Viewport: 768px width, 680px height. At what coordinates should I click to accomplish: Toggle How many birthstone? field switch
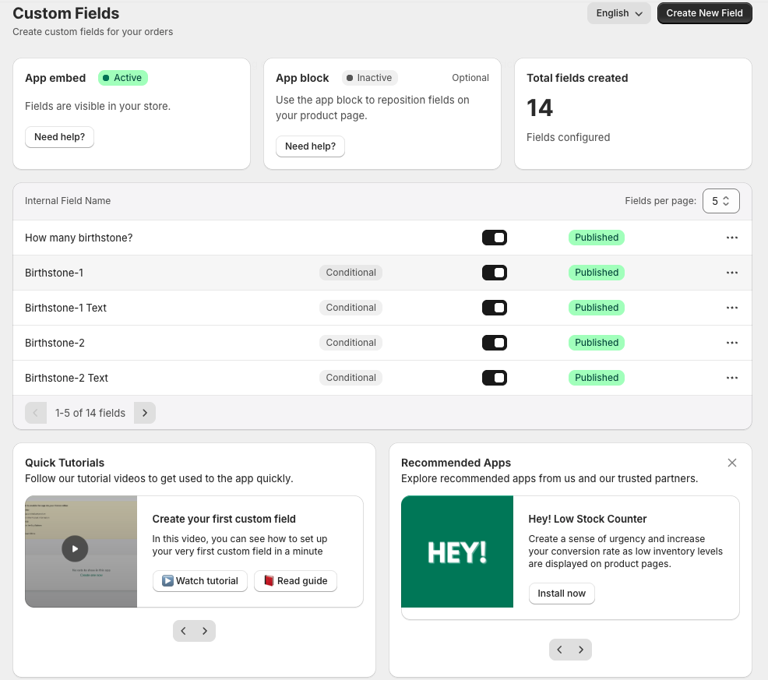point(494,238)
